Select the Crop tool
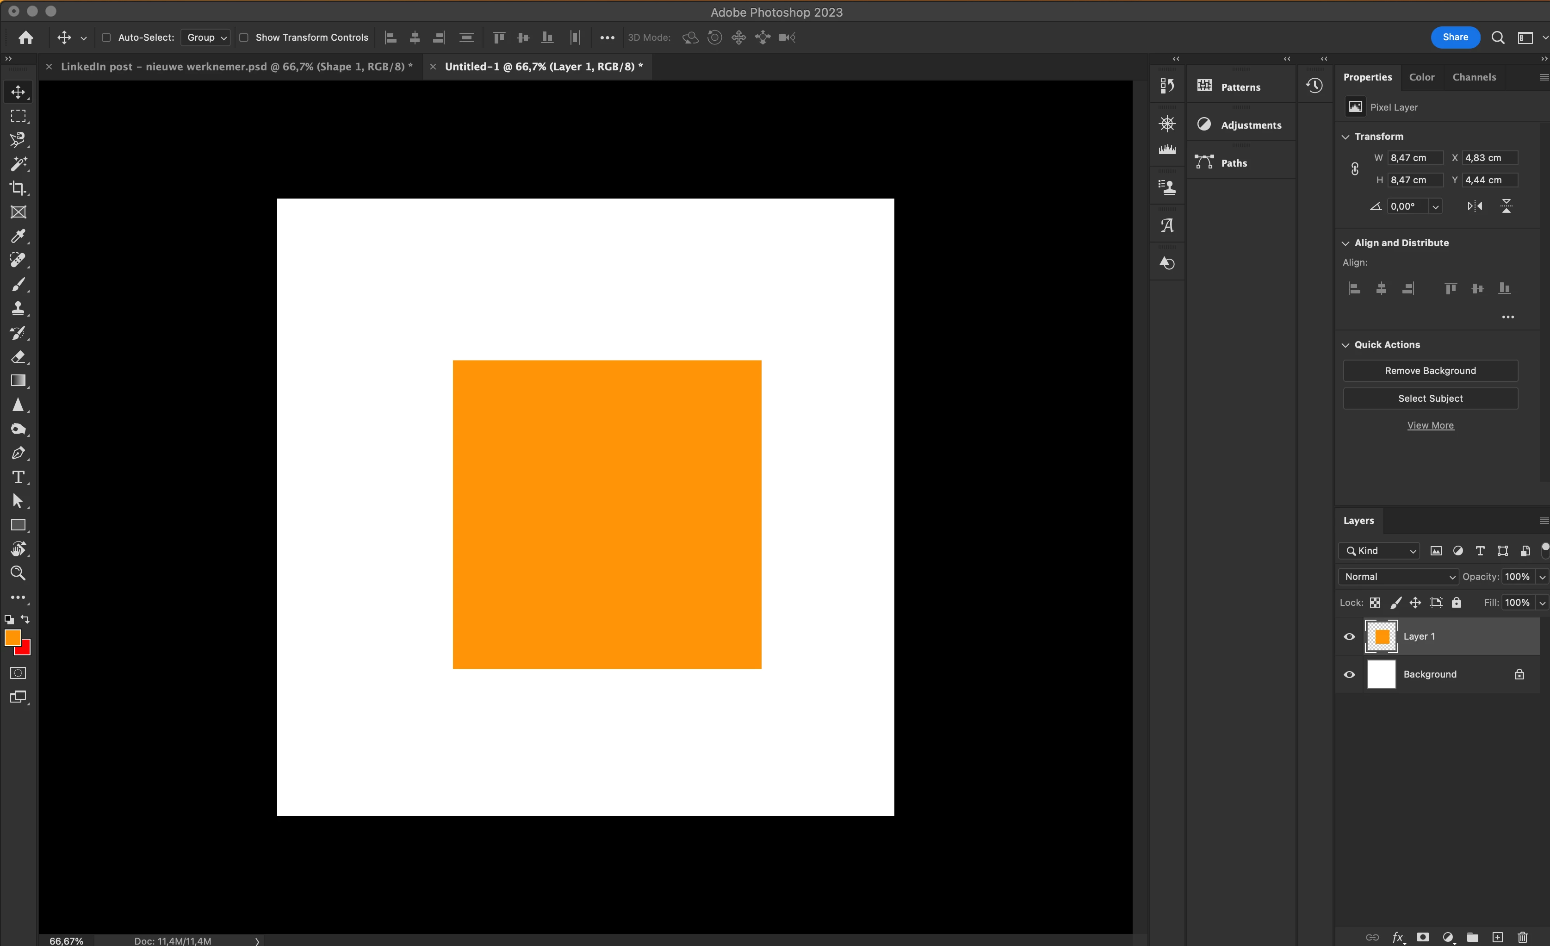Viewport: 1550px width, 946px height. [x=18, y=188]
